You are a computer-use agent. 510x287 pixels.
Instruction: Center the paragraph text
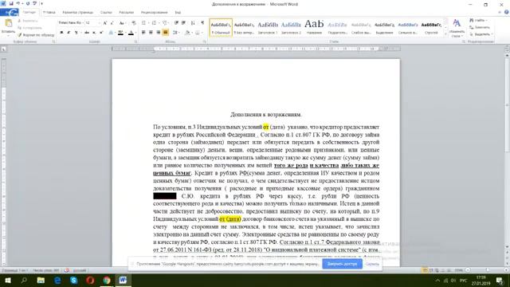(x=151, y=33)
